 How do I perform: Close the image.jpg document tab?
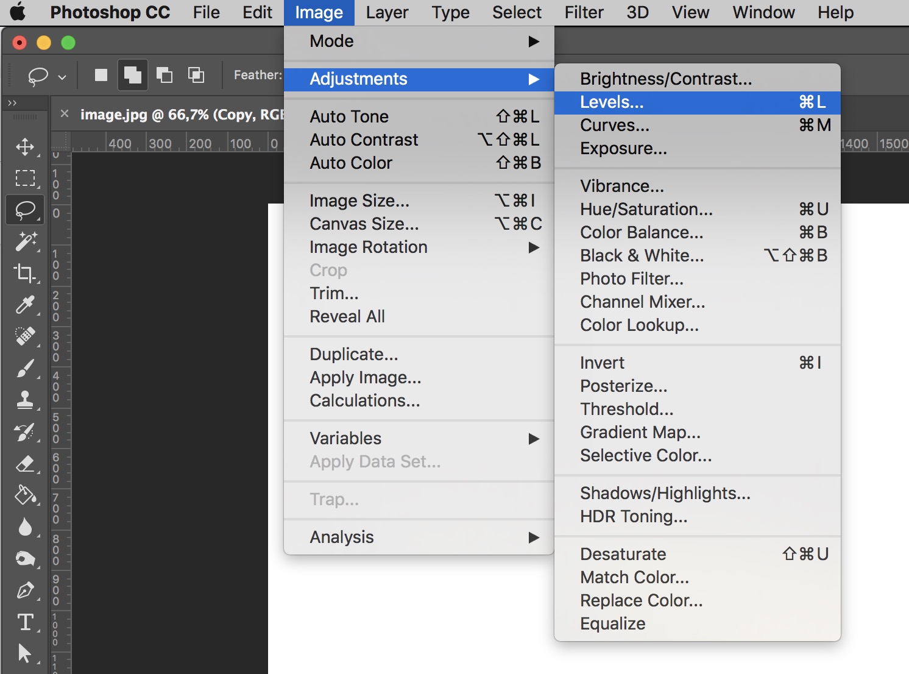65,114
